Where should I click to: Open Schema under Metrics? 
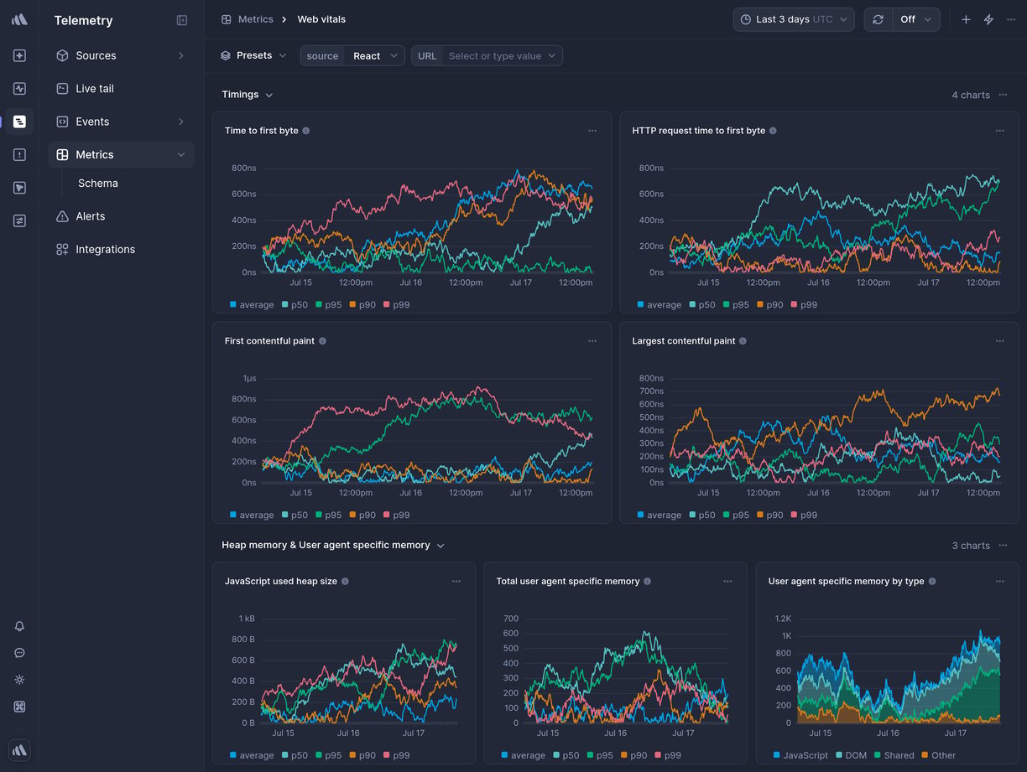click(98, 184)
